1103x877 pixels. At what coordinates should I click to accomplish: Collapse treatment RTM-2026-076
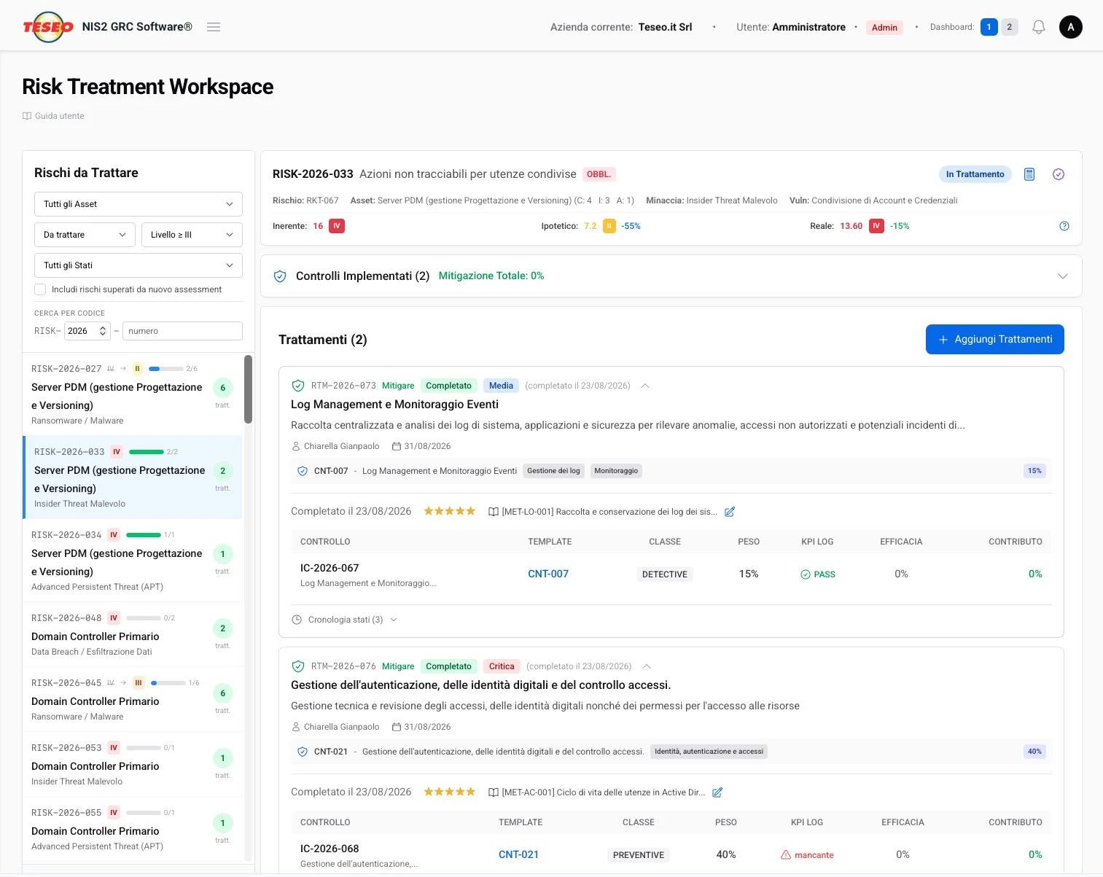(646, 666)
